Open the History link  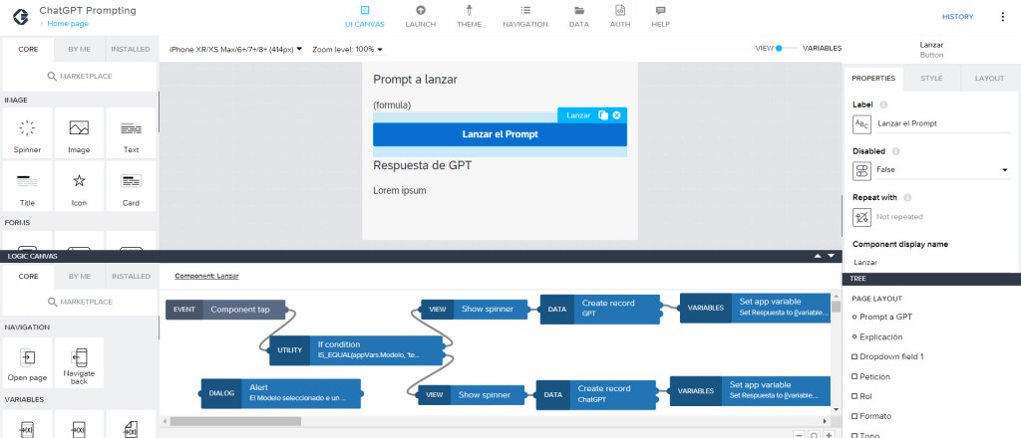click(957, 16)
